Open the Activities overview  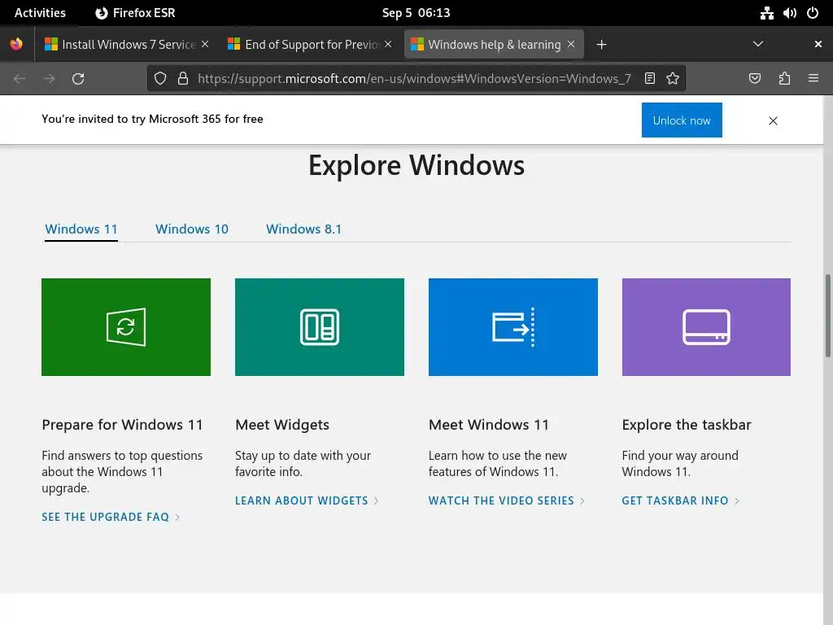(x=40, y=13)
